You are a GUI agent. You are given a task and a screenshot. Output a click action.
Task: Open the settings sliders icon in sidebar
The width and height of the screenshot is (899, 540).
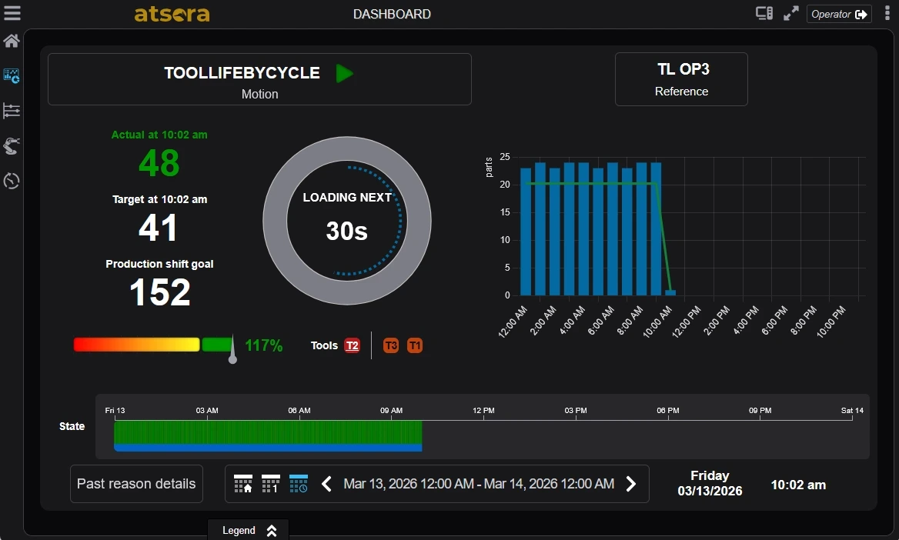11,111
